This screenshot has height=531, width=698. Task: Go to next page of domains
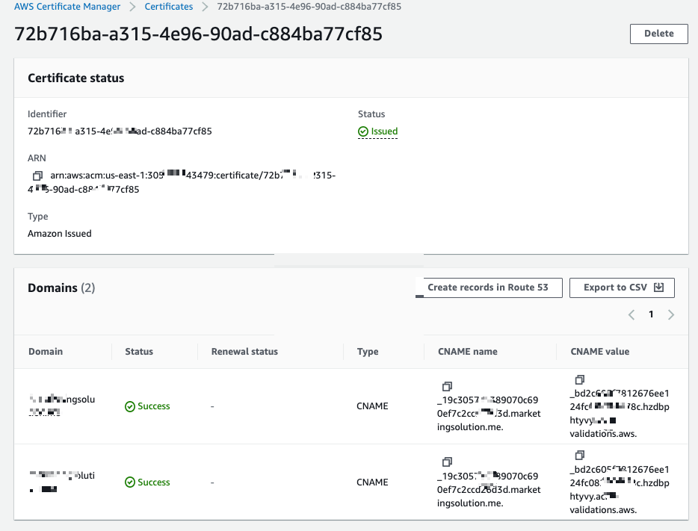(x=671, y=315)
